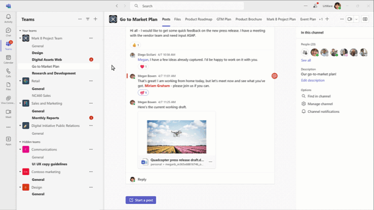
Task: Click the Start a post button
Action: [x=141, y=200]
